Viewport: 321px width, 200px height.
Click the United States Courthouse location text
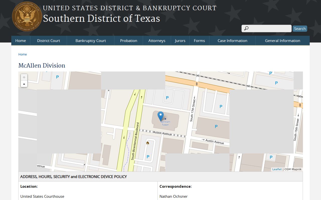42,196
